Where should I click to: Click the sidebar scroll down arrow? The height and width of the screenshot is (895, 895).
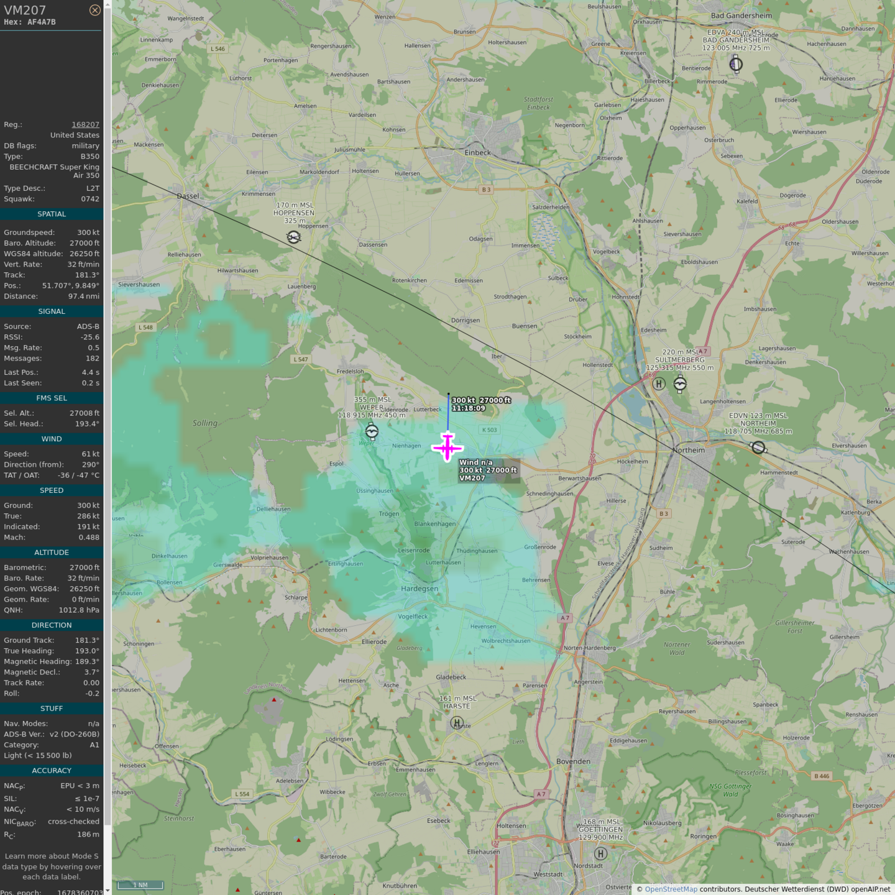tap(108, 891)
